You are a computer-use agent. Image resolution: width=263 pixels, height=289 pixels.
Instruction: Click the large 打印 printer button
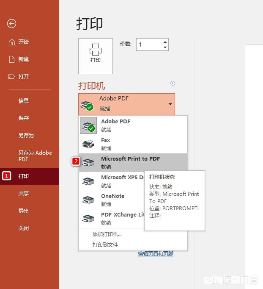click(96, 56)
